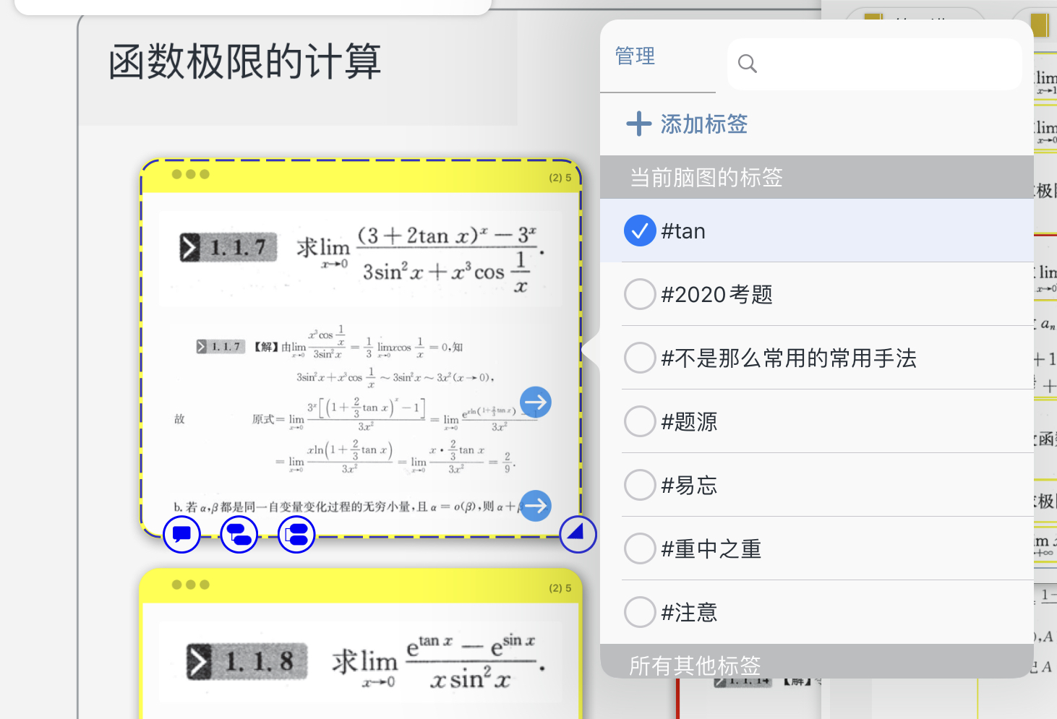This screenshot has width=1057, height=719.
Task: Click the problem 1.1.8 formula excerpt
Action: [x=360, y=662]
